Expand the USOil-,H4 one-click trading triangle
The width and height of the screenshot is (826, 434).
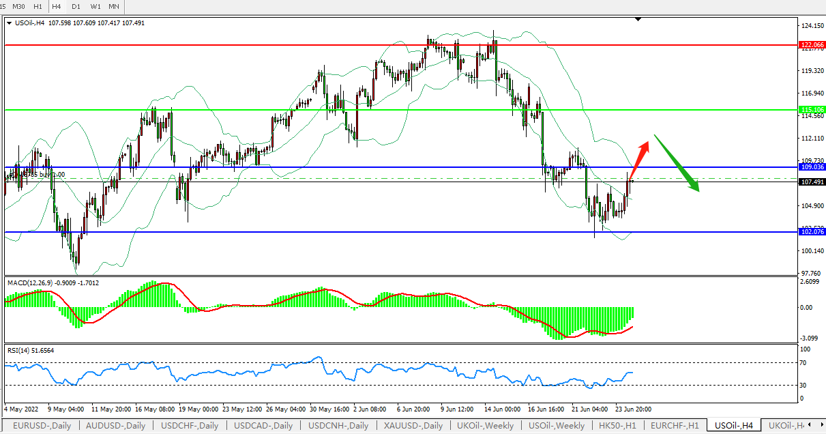9,23
